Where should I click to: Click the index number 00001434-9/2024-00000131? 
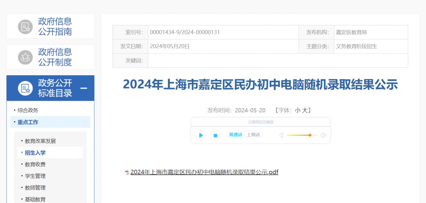(x=185, y=32)
